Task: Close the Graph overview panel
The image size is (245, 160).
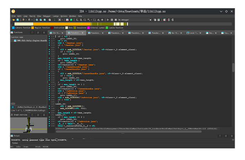Action: (x=44, y=115)
